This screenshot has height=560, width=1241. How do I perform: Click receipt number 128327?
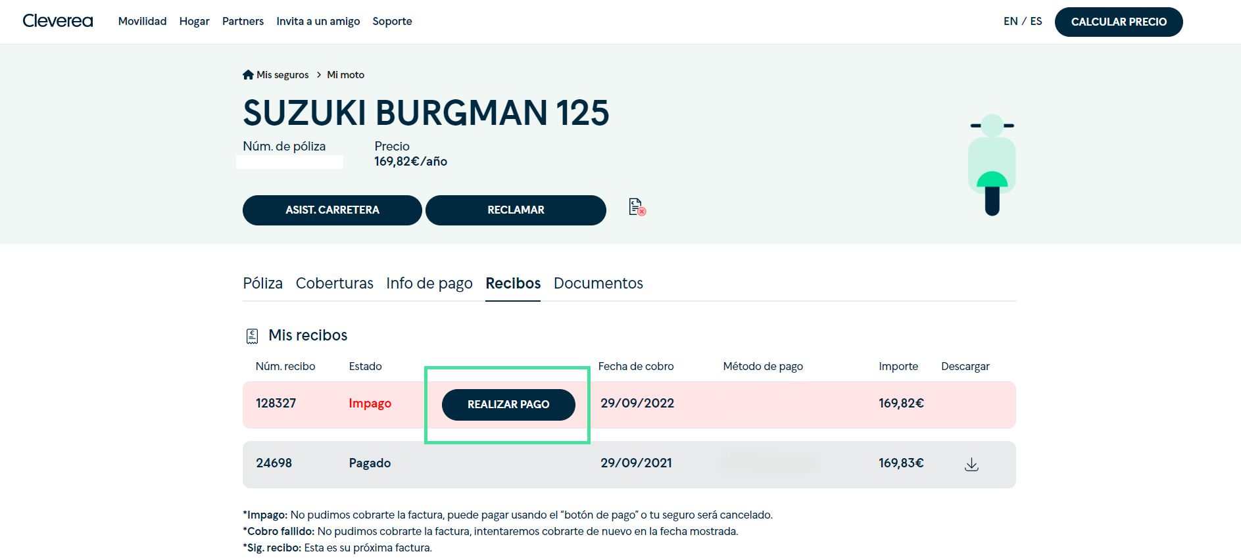click(x=276, y=404)
